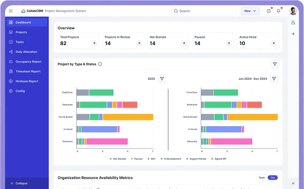Open Timesheet Report in sidebar
The height and width of the screenshot is (189, 304).
[x=28, y=72]
